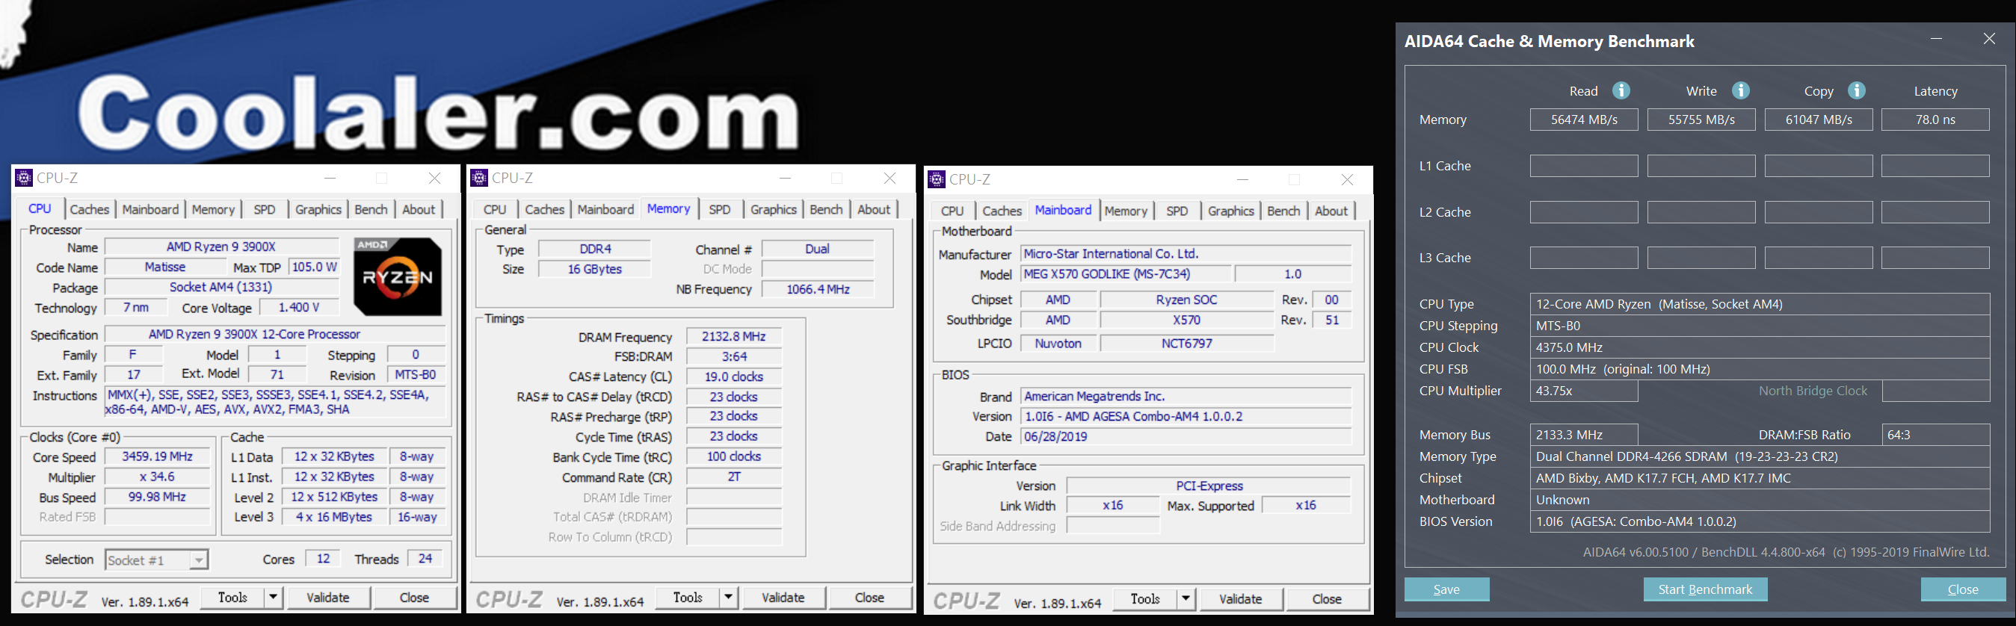The image size is (2016, 626).
Task: Open Tools dropdown arrow in Mainboard CPU-Z window
Action: coord(1186,598)
